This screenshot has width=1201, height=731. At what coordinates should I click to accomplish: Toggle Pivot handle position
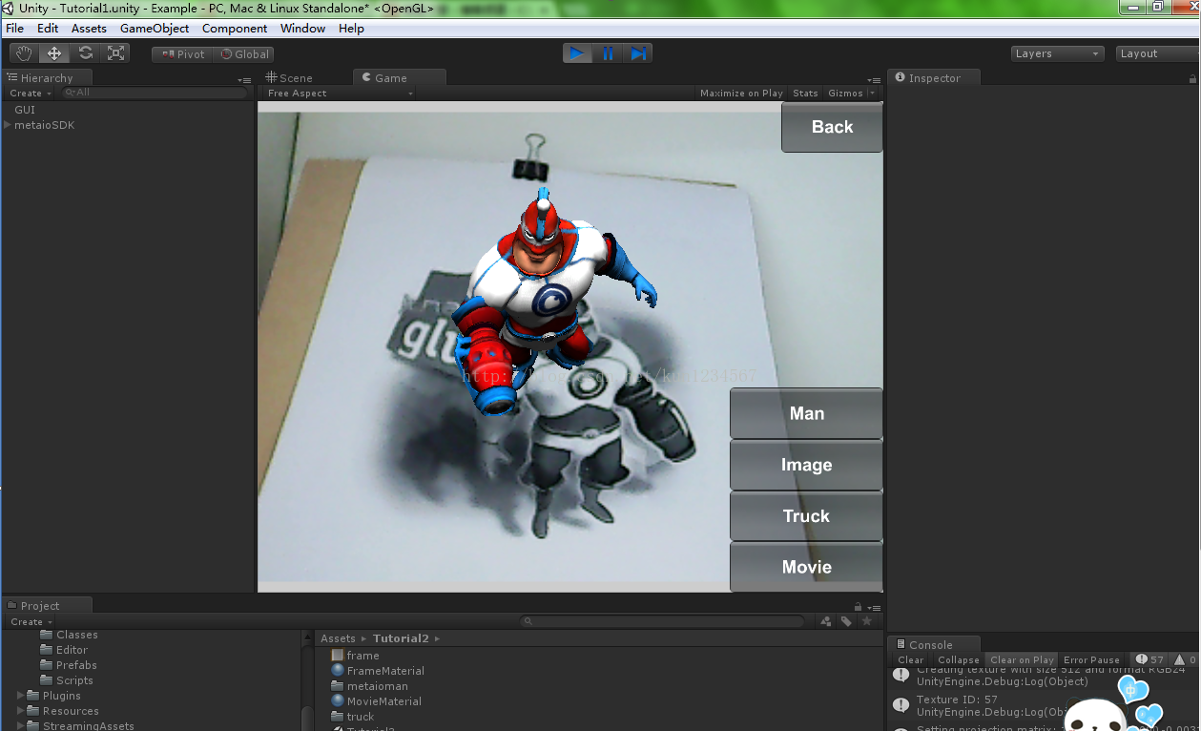click(x=183, y=54)
